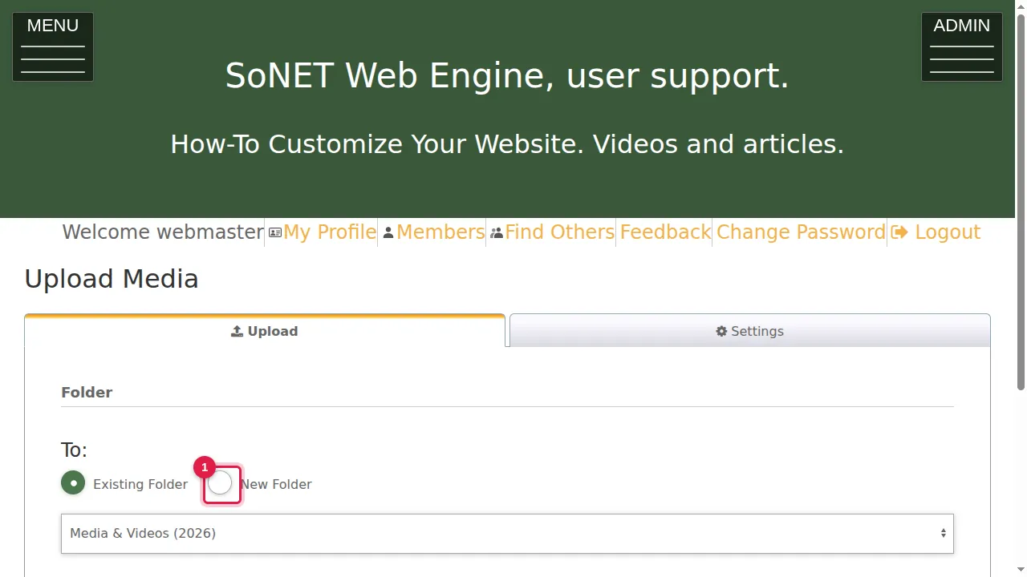Click the "How-To Customize Your Website" subtitle
The height and width of the screenshot is (577, 1027).
pyautogui.click(x=507, y=144)
